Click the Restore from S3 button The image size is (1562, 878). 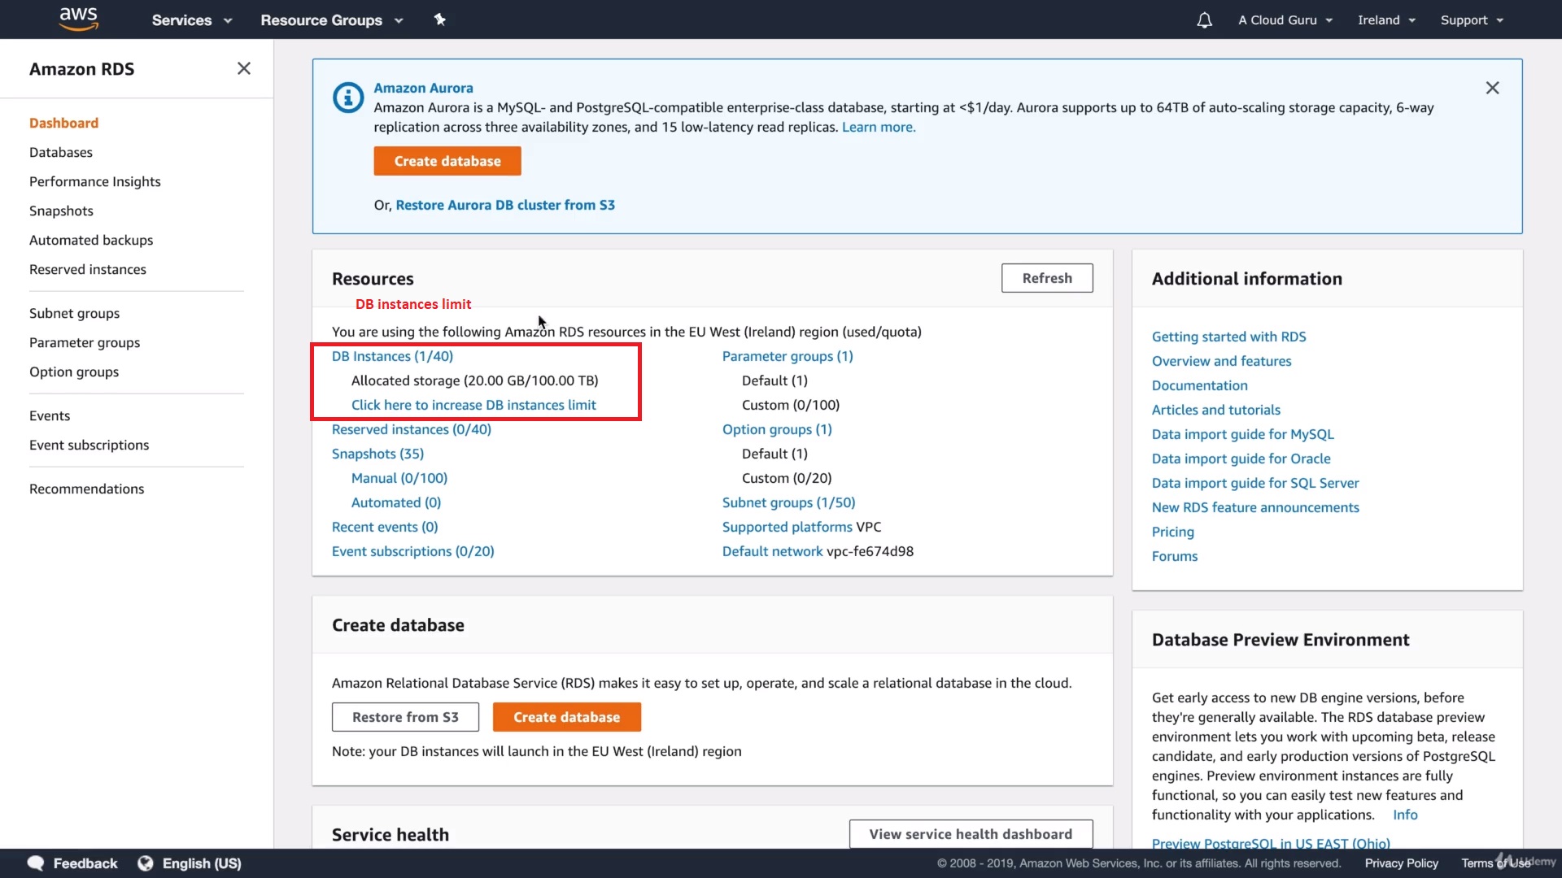coord(405,717)
